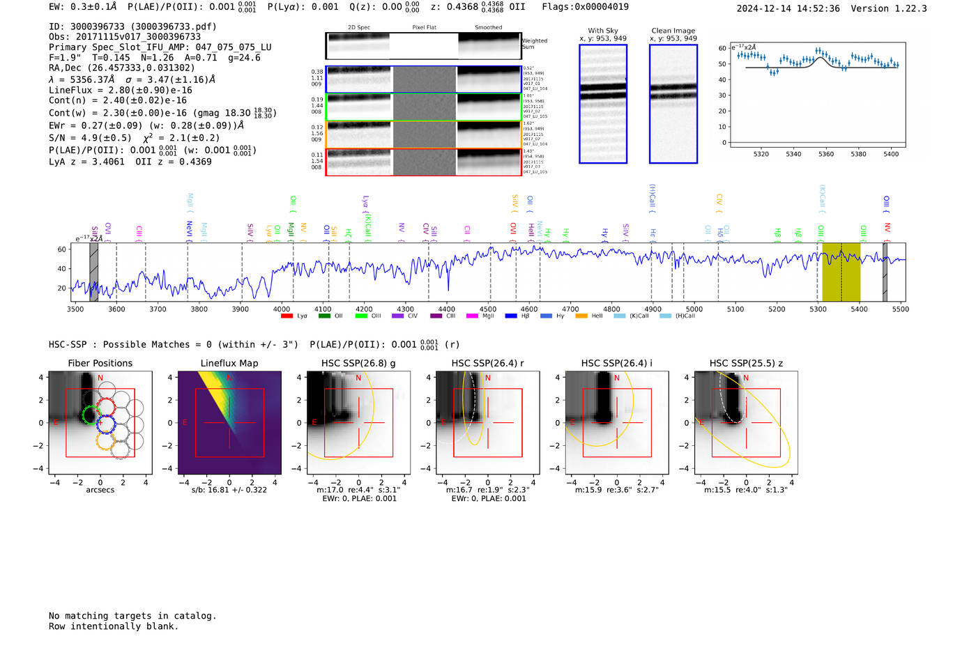Click the blue Hβ legend swatch

(511, 316)
